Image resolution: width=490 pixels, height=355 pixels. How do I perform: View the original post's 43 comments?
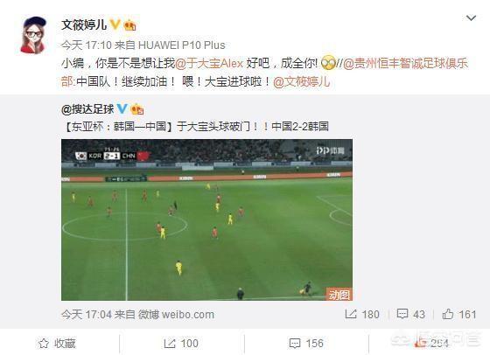[410, 314]
